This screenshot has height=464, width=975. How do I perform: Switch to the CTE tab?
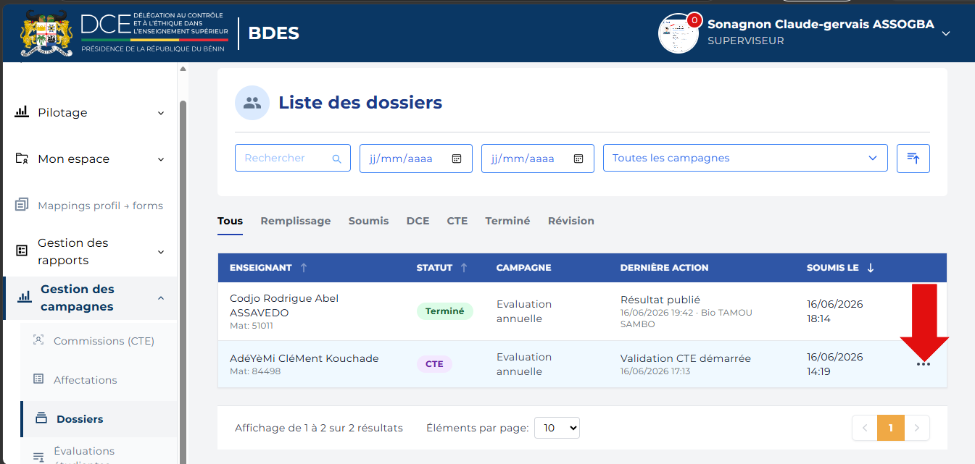[457, 222]
